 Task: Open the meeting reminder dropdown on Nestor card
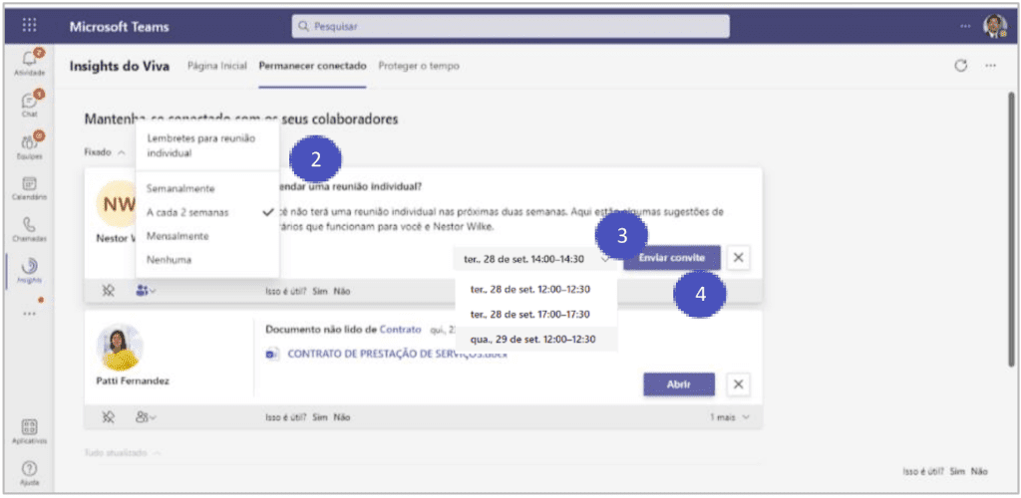tap(146, 291)
